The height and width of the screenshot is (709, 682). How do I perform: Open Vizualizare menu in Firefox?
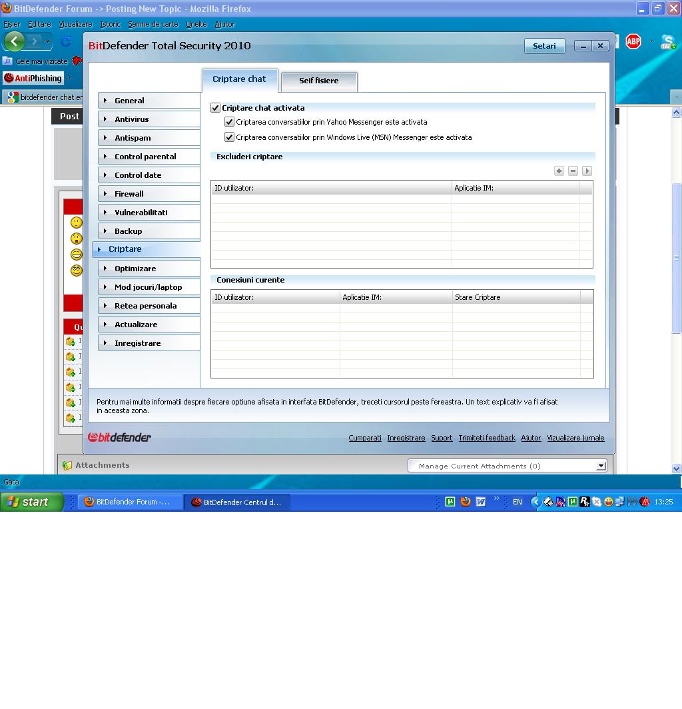75,25
